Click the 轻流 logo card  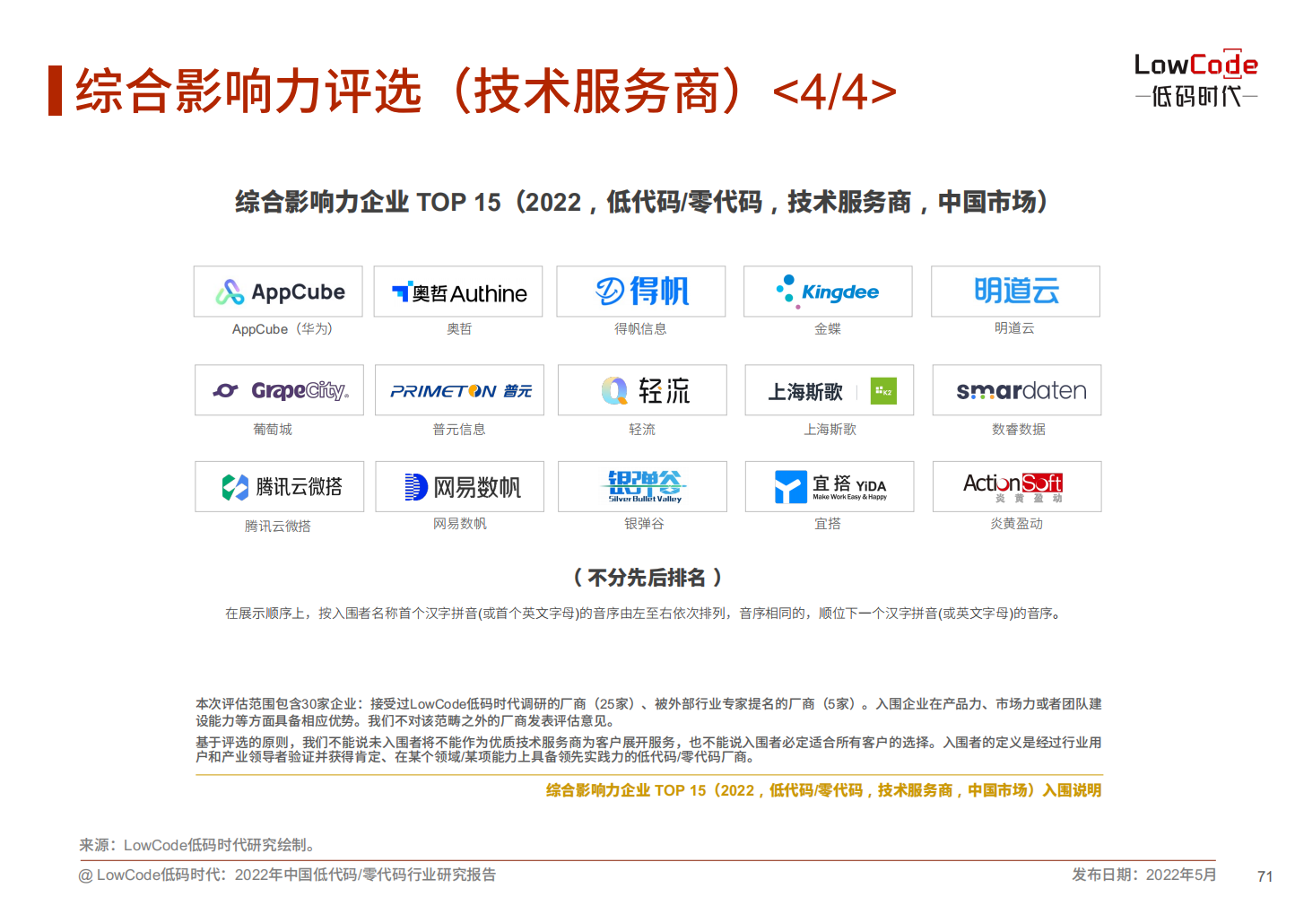[642, 390]
